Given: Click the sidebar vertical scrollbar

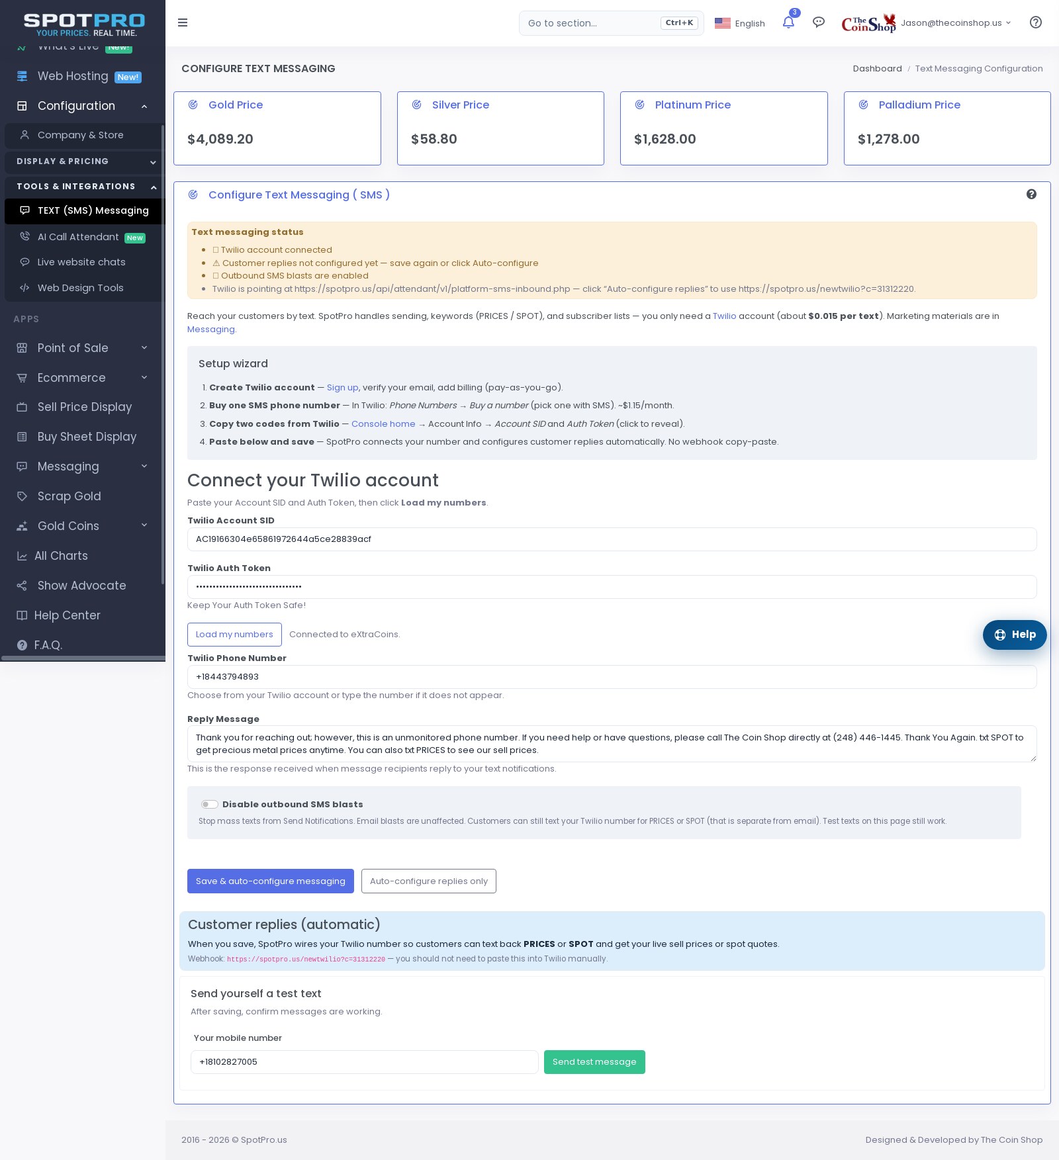Looking at the screenshot, I should coord(163,354).
